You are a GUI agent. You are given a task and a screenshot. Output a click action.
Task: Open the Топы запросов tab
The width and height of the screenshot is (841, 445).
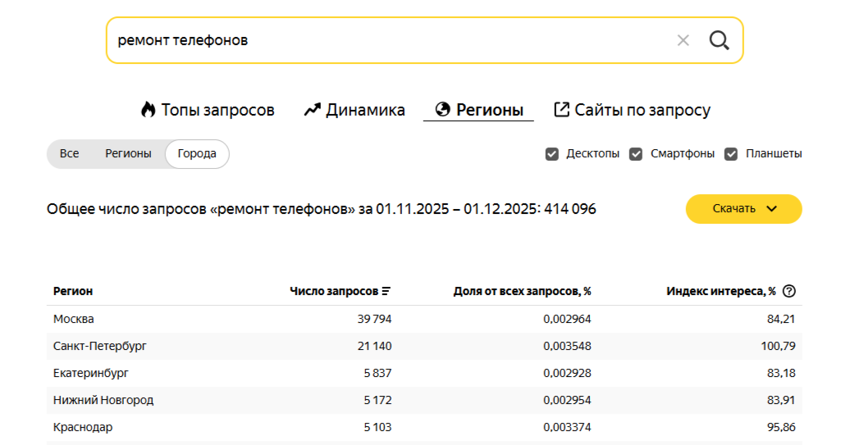click(208, 110)
